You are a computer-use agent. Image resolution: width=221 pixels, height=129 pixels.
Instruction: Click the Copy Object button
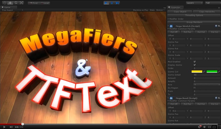click(x=180, y=12)
